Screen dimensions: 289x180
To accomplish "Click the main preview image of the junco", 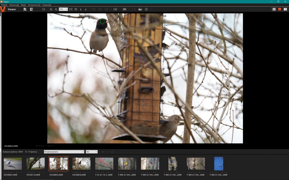I will [145, 78].
